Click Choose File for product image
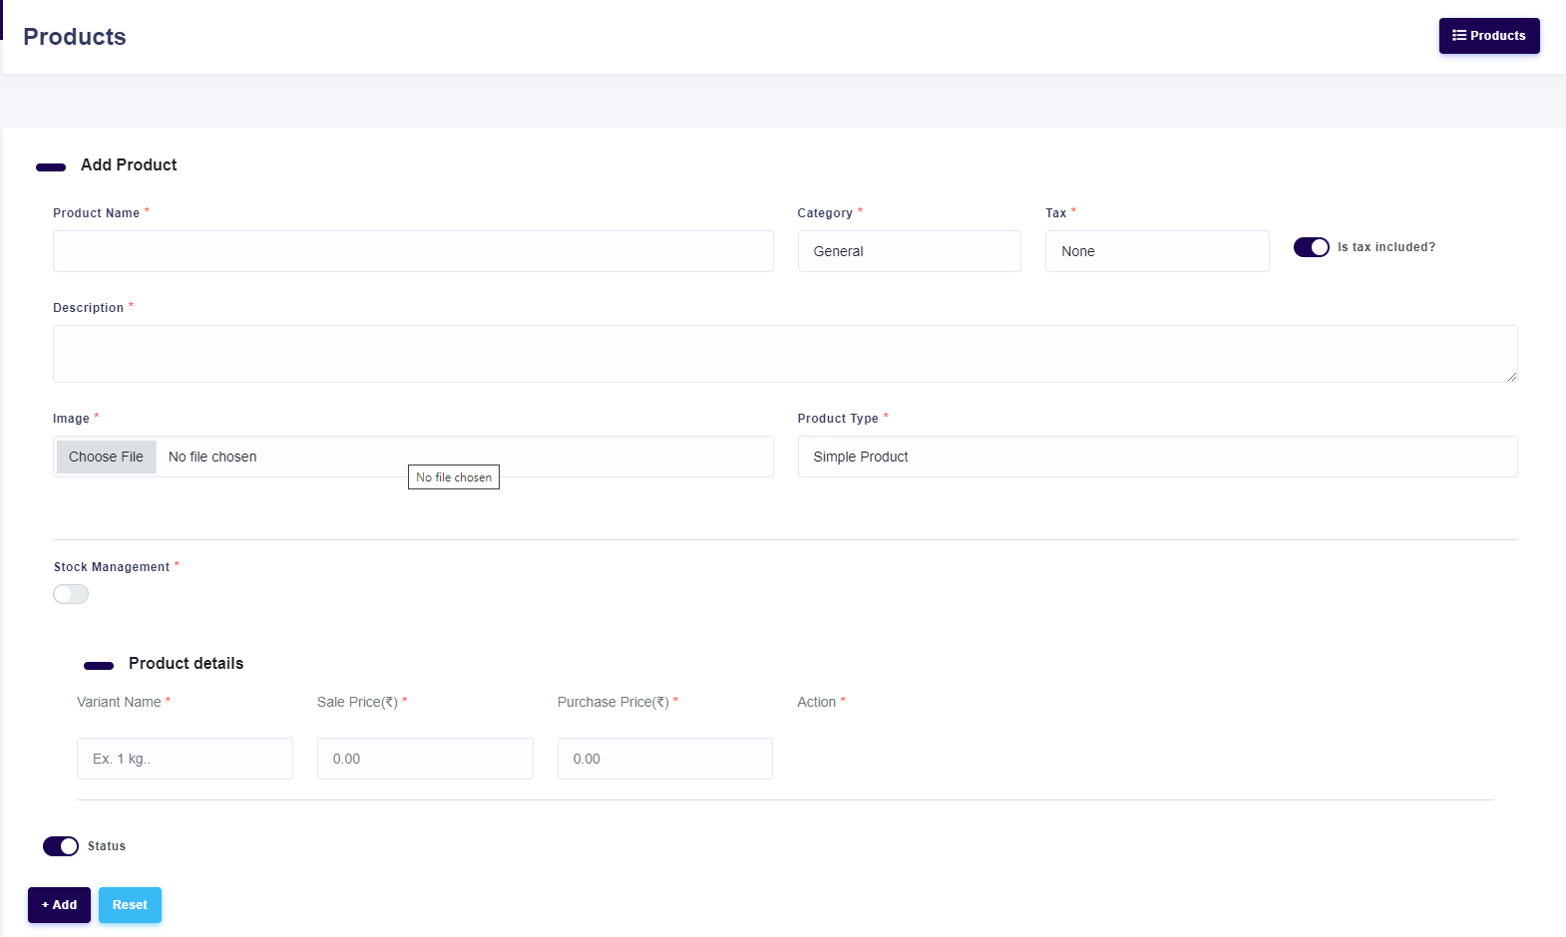Screen dimensions: 1566x937 tap(107, 457)
